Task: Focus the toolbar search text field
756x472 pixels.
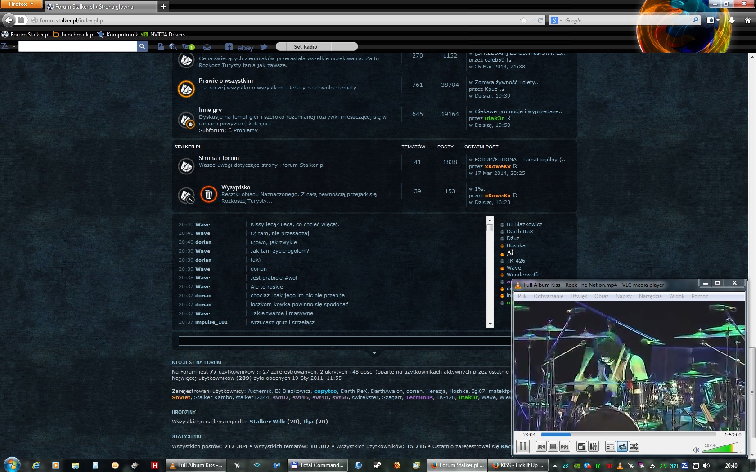Action: pos(77,46)
